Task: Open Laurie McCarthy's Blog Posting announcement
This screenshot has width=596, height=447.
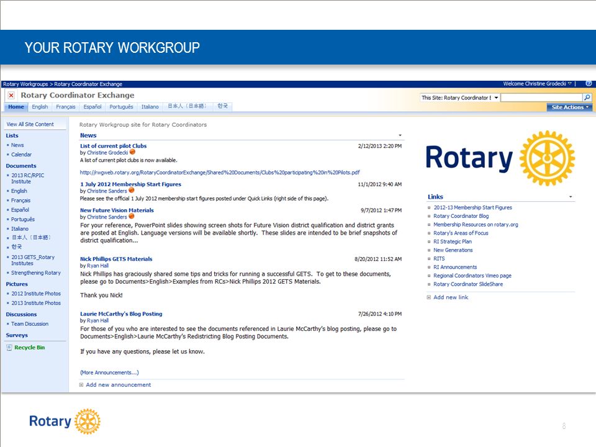Action: (x=121, y=314)
